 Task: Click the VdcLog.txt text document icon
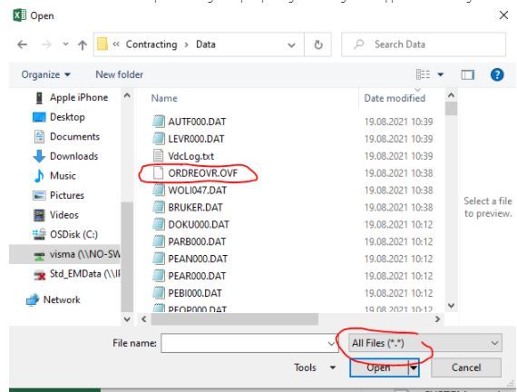(x=159, y=156)
